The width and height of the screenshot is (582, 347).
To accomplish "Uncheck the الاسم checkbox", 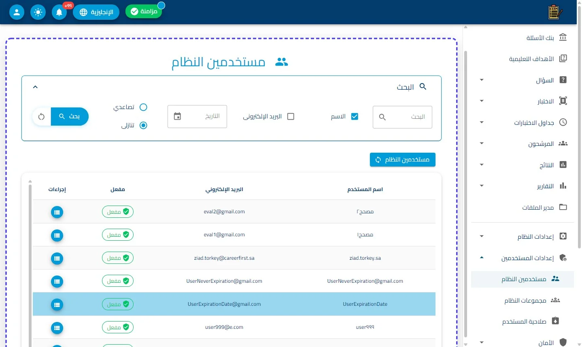I will click(x=355, y=116).
